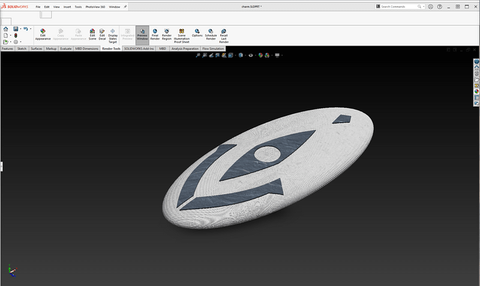The width and height of the screenshot is (480, 286).
Task: Recall Last Render
Action: click(224, 36)
